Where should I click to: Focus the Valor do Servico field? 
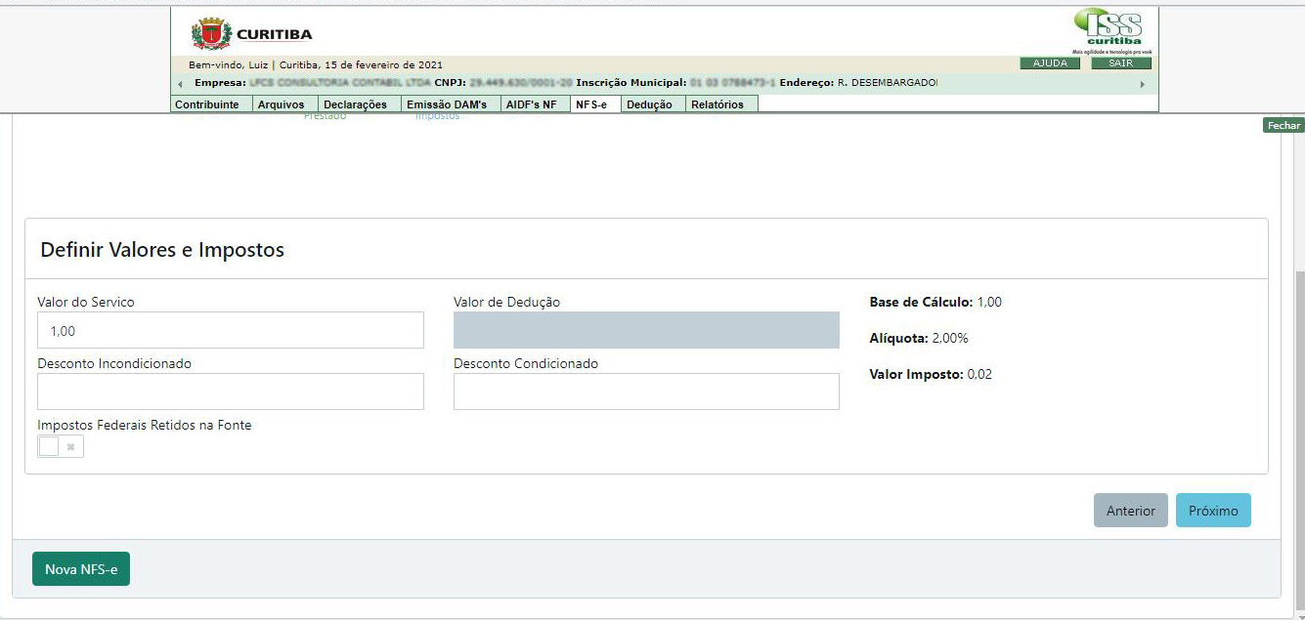point(231,331)
